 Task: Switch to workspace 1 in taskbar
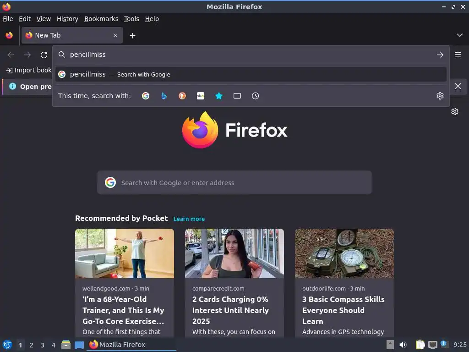(x=20, y=345)
